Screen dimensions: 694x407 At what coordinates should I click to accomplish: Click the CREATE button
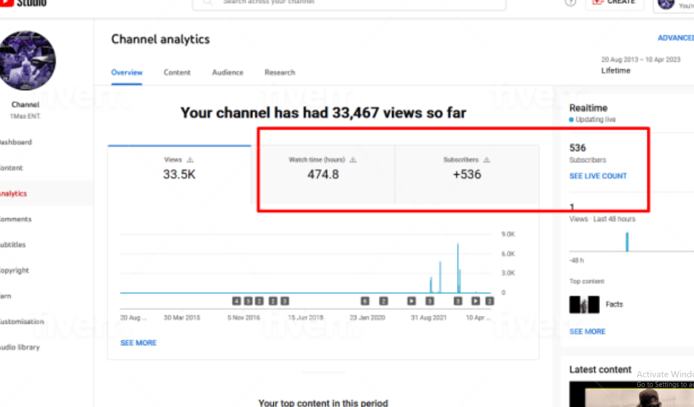tap(614, 3)
